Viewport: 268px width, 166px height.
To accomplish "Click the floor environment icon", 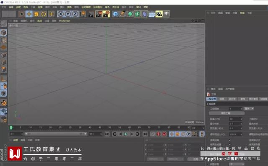I will (x=152, y=14).
